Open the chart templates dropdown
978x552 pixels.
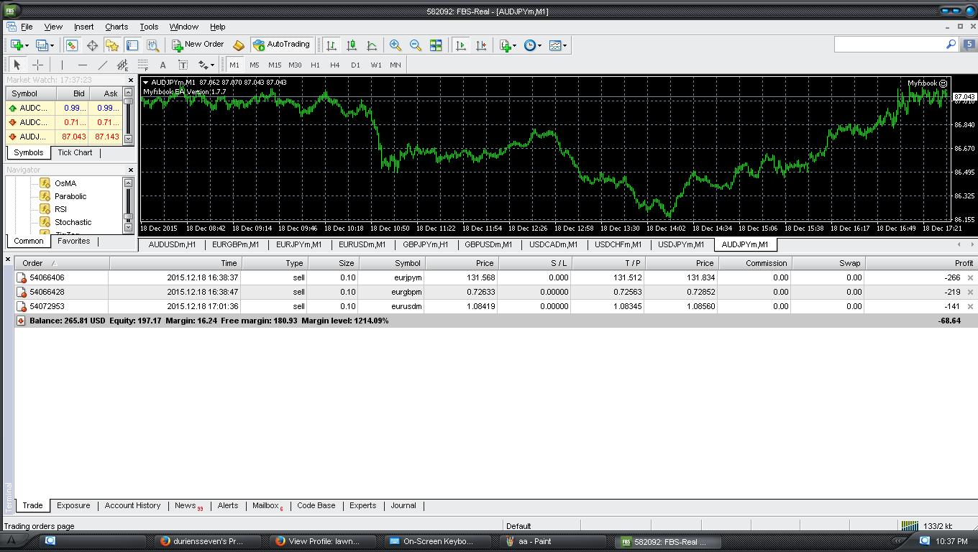pyautogui.click(x=557, y=45)
